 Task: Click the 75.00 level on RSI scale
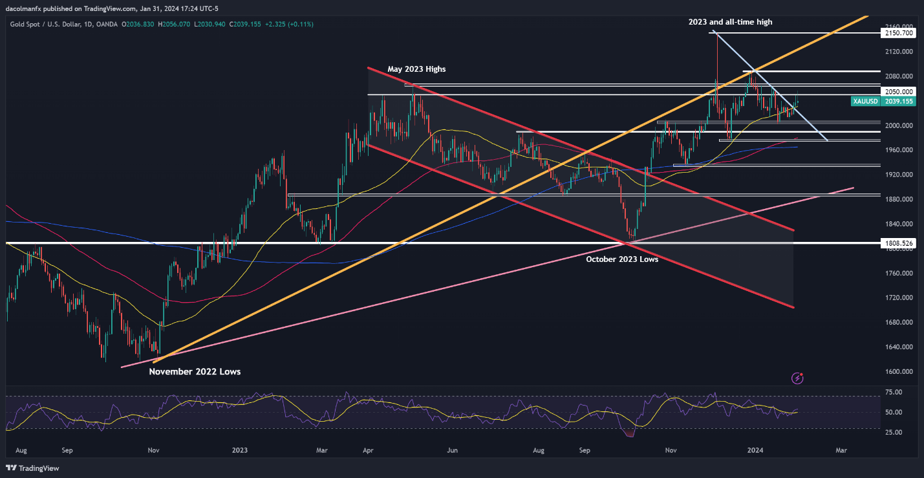(894, 392)
